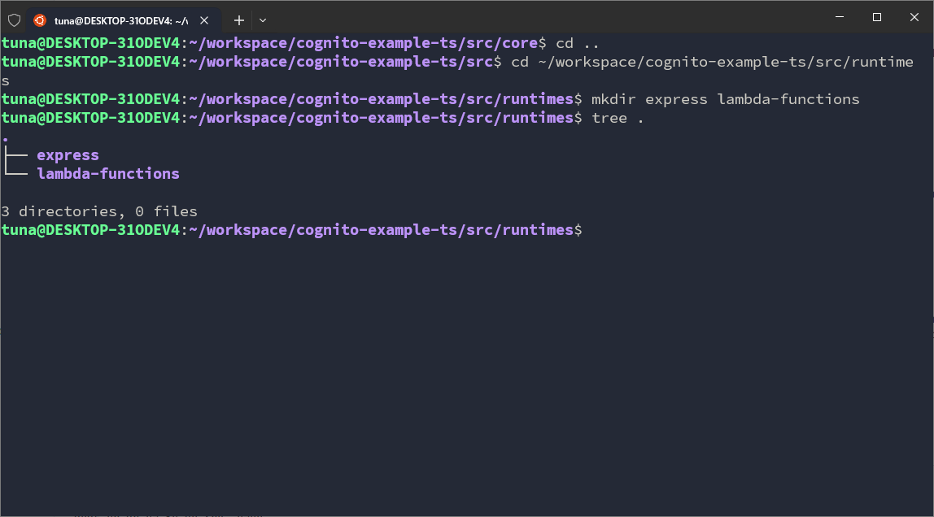Click the Ubuntu logo icon on the tab
The width and height of the screenshot is (934, 517).
pyautogui.click(x=40, y=20)
